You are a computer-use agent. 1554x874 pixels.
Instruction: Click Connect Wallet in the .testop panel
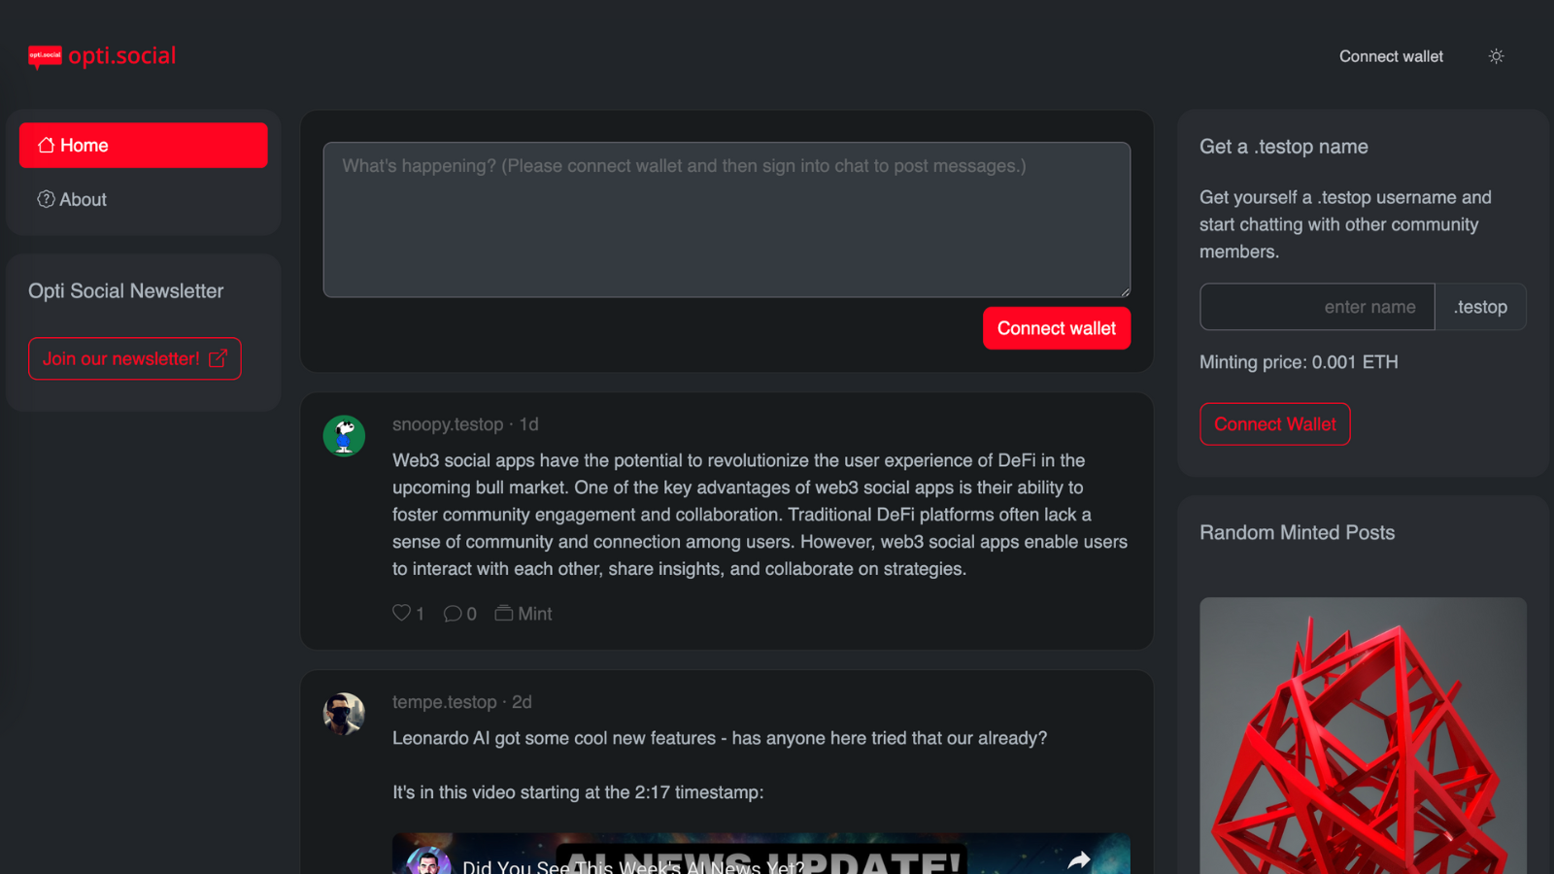pos(1274,424)
